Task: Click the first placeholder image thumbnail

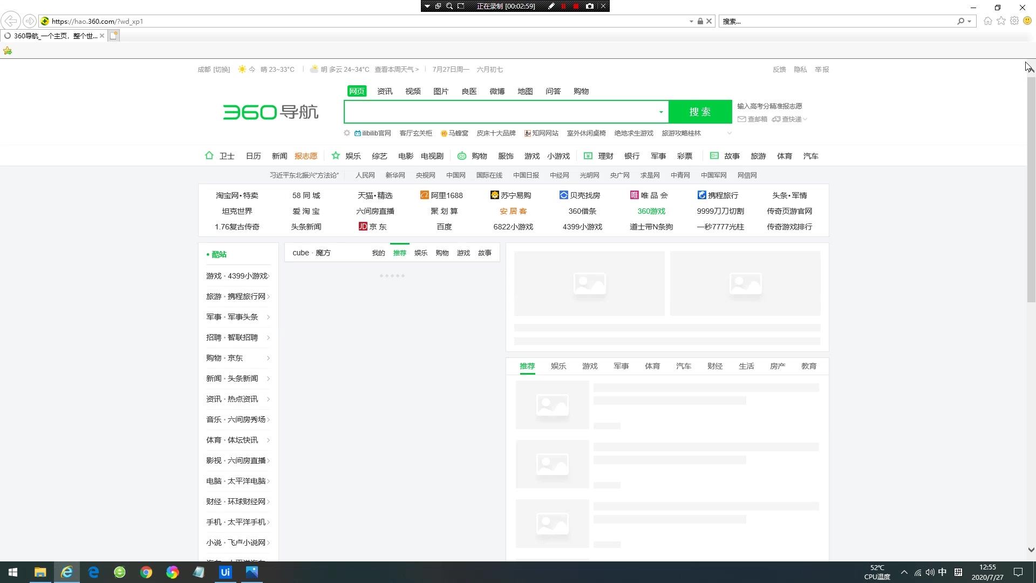Action: 589,283
